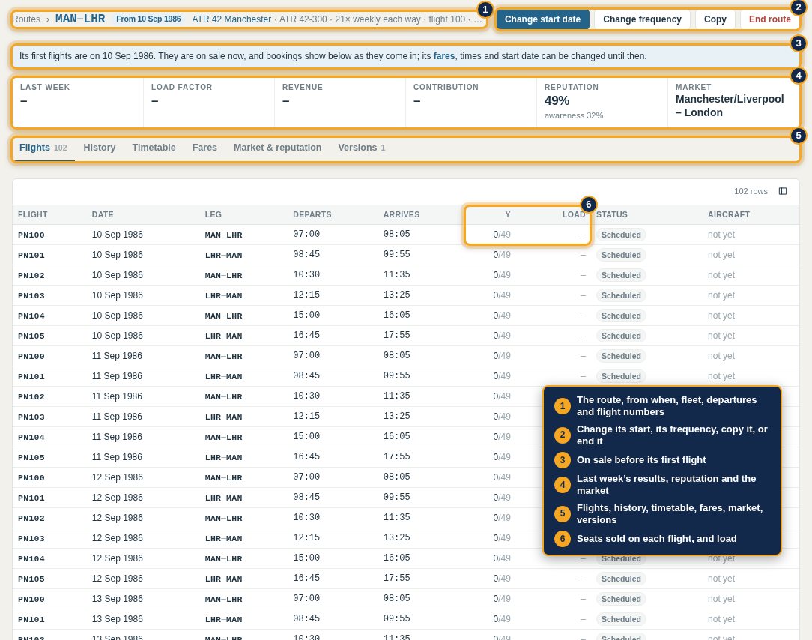Click the ARRIVES column header
This screenshot has height=640, width=812.
click(x=402, y=214)
